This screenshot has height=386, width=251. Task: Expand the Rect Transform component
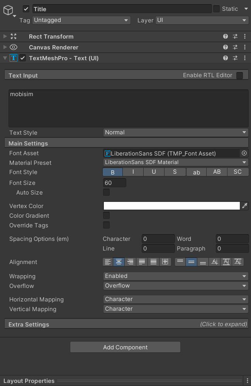(5, 36)
